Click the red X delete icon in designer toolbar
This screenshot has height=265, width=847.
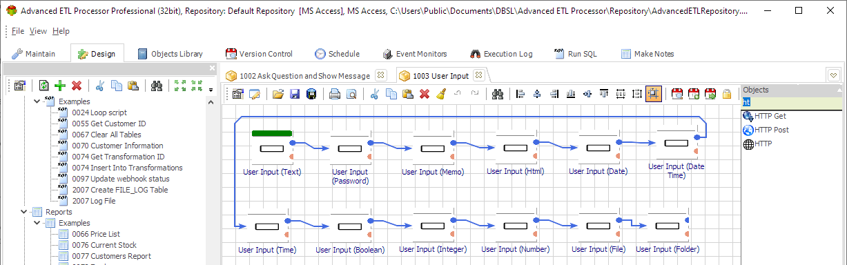[x=425, y=95]
